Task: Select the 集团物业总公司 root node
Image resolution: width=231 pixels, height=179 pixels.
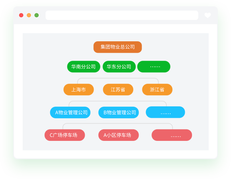Action: 118,47
